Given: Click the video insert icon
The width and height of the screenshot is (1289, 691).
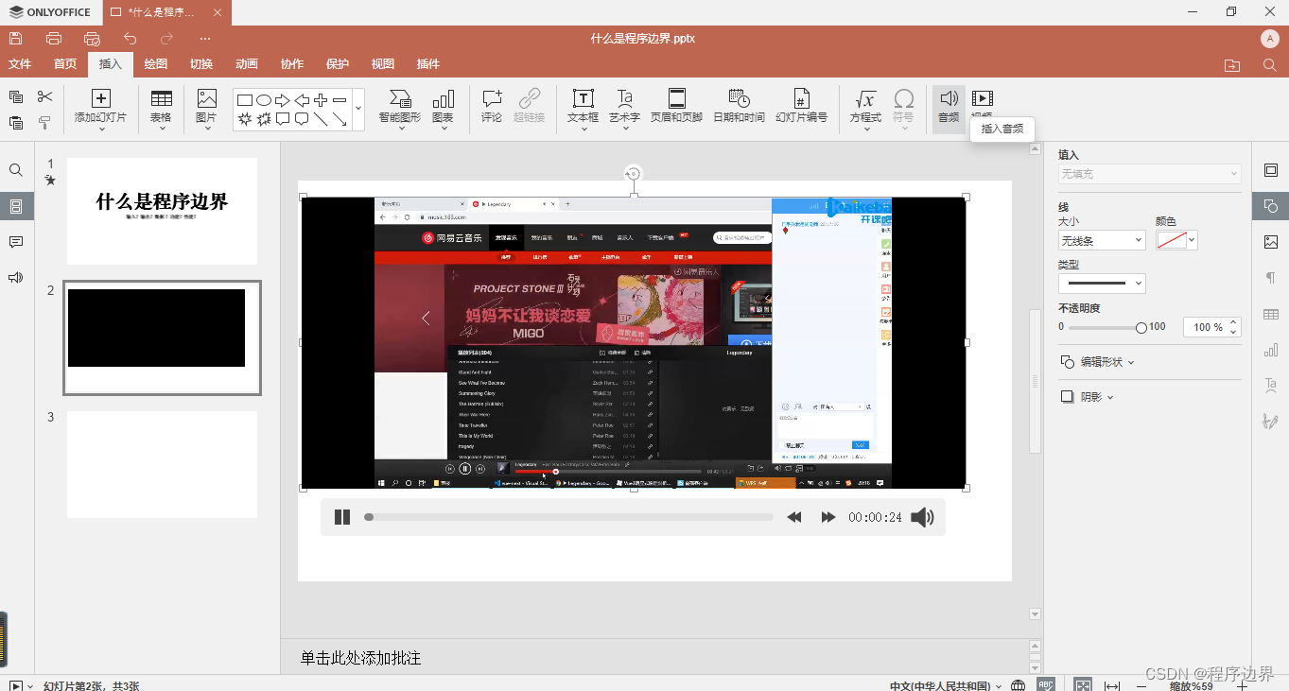Looking at the screenshot, I should tap(983, 98).
